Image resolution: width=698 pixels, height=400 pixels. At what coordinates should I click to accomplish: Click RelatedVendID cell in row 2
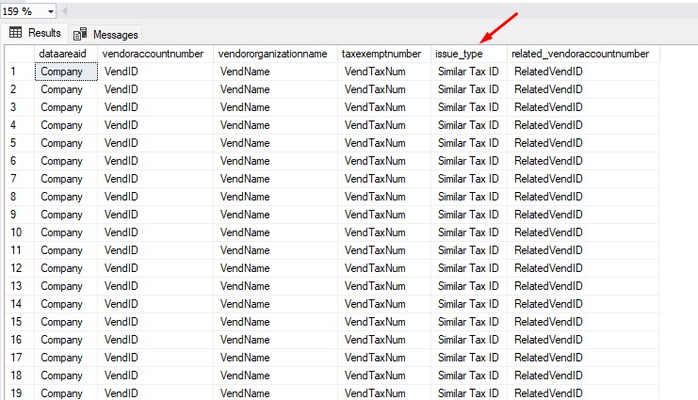pos(583,89)
